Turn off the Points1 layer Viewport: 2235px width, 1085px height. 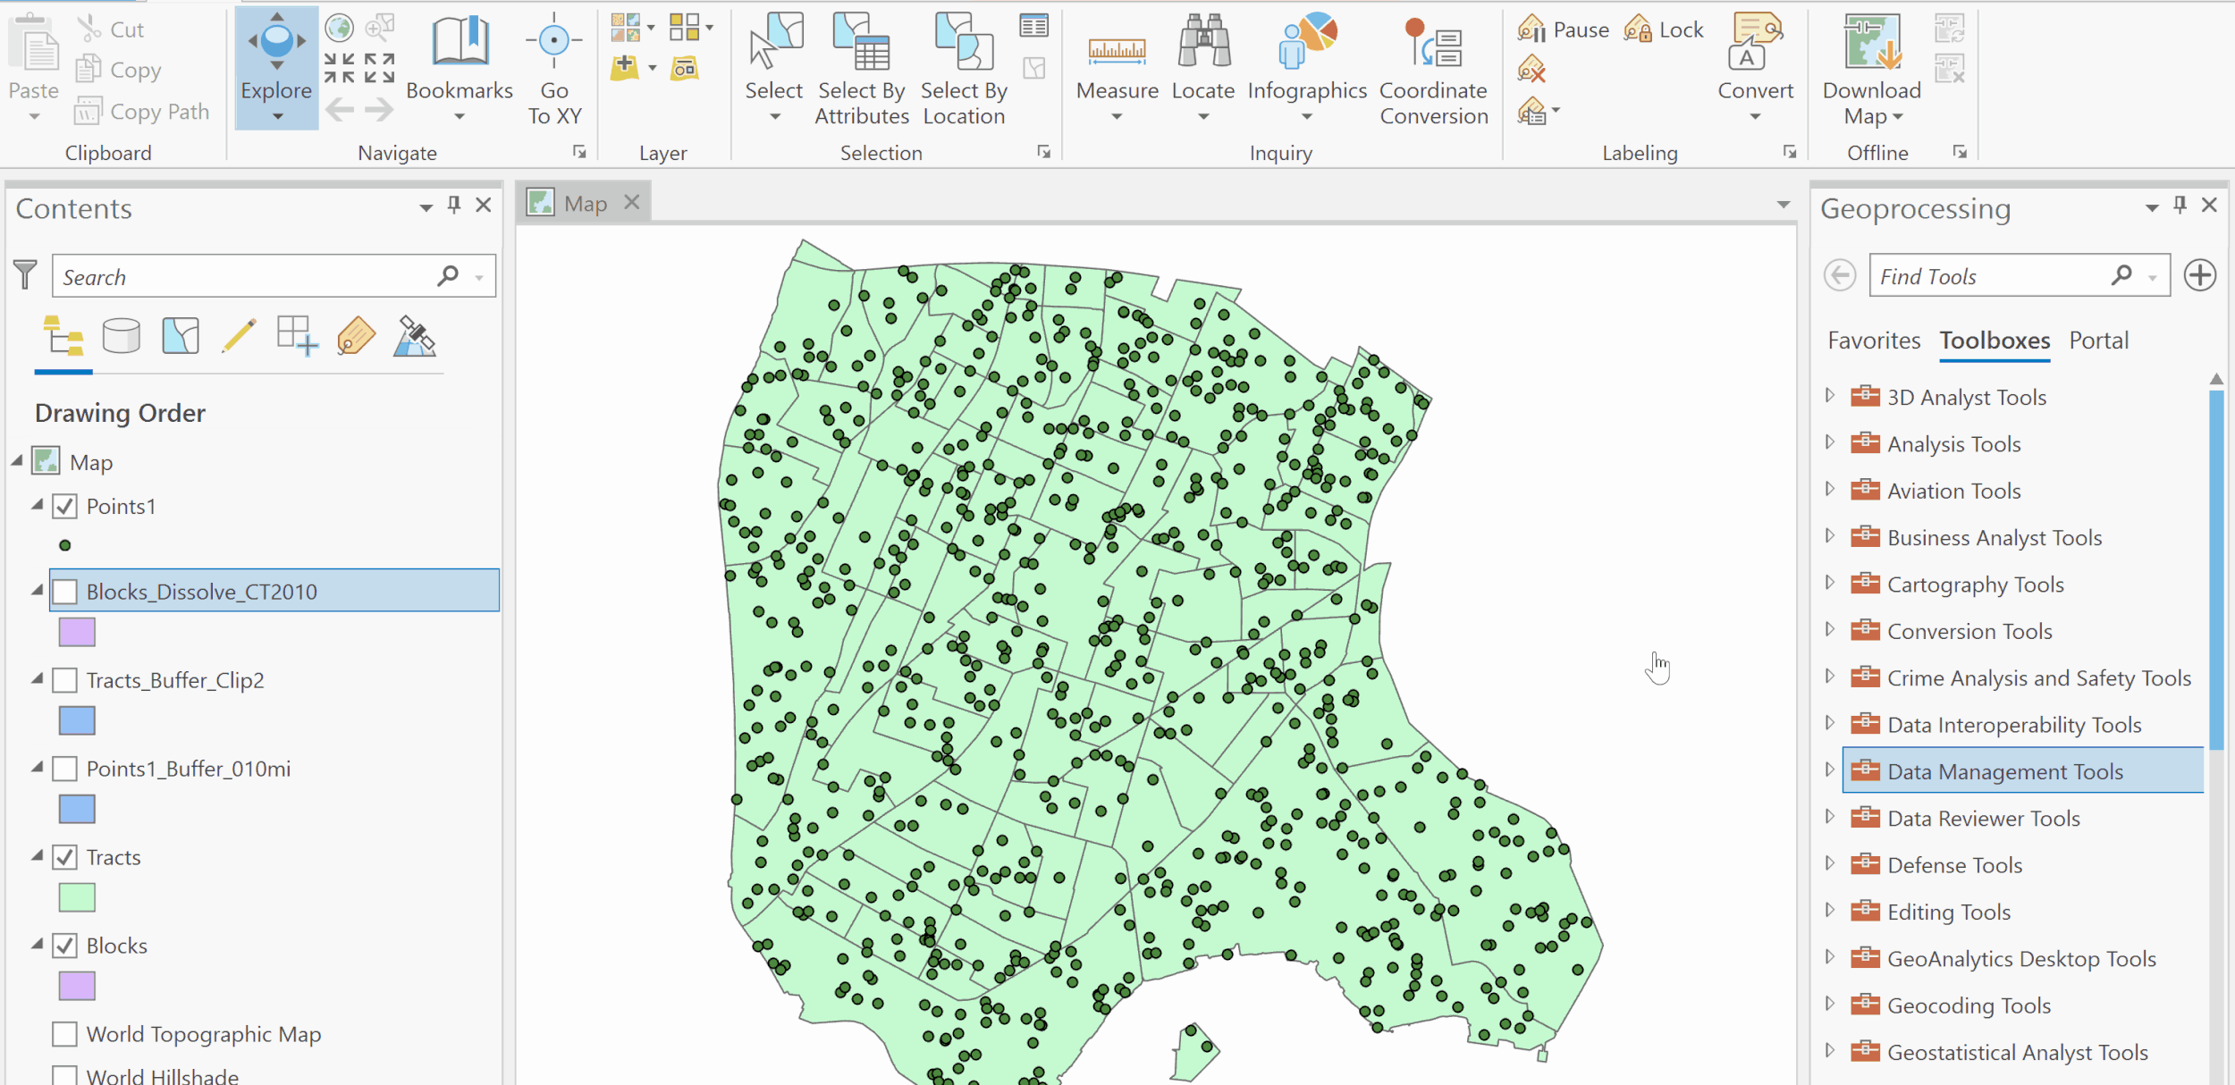coord(64,505)
